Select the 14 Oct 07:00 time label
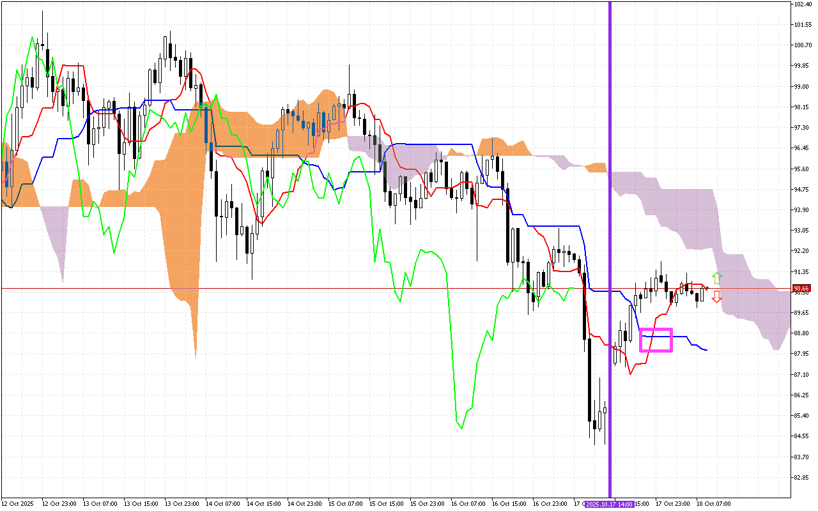The width and height of the screenshot is (818, 511). (222, 504)
